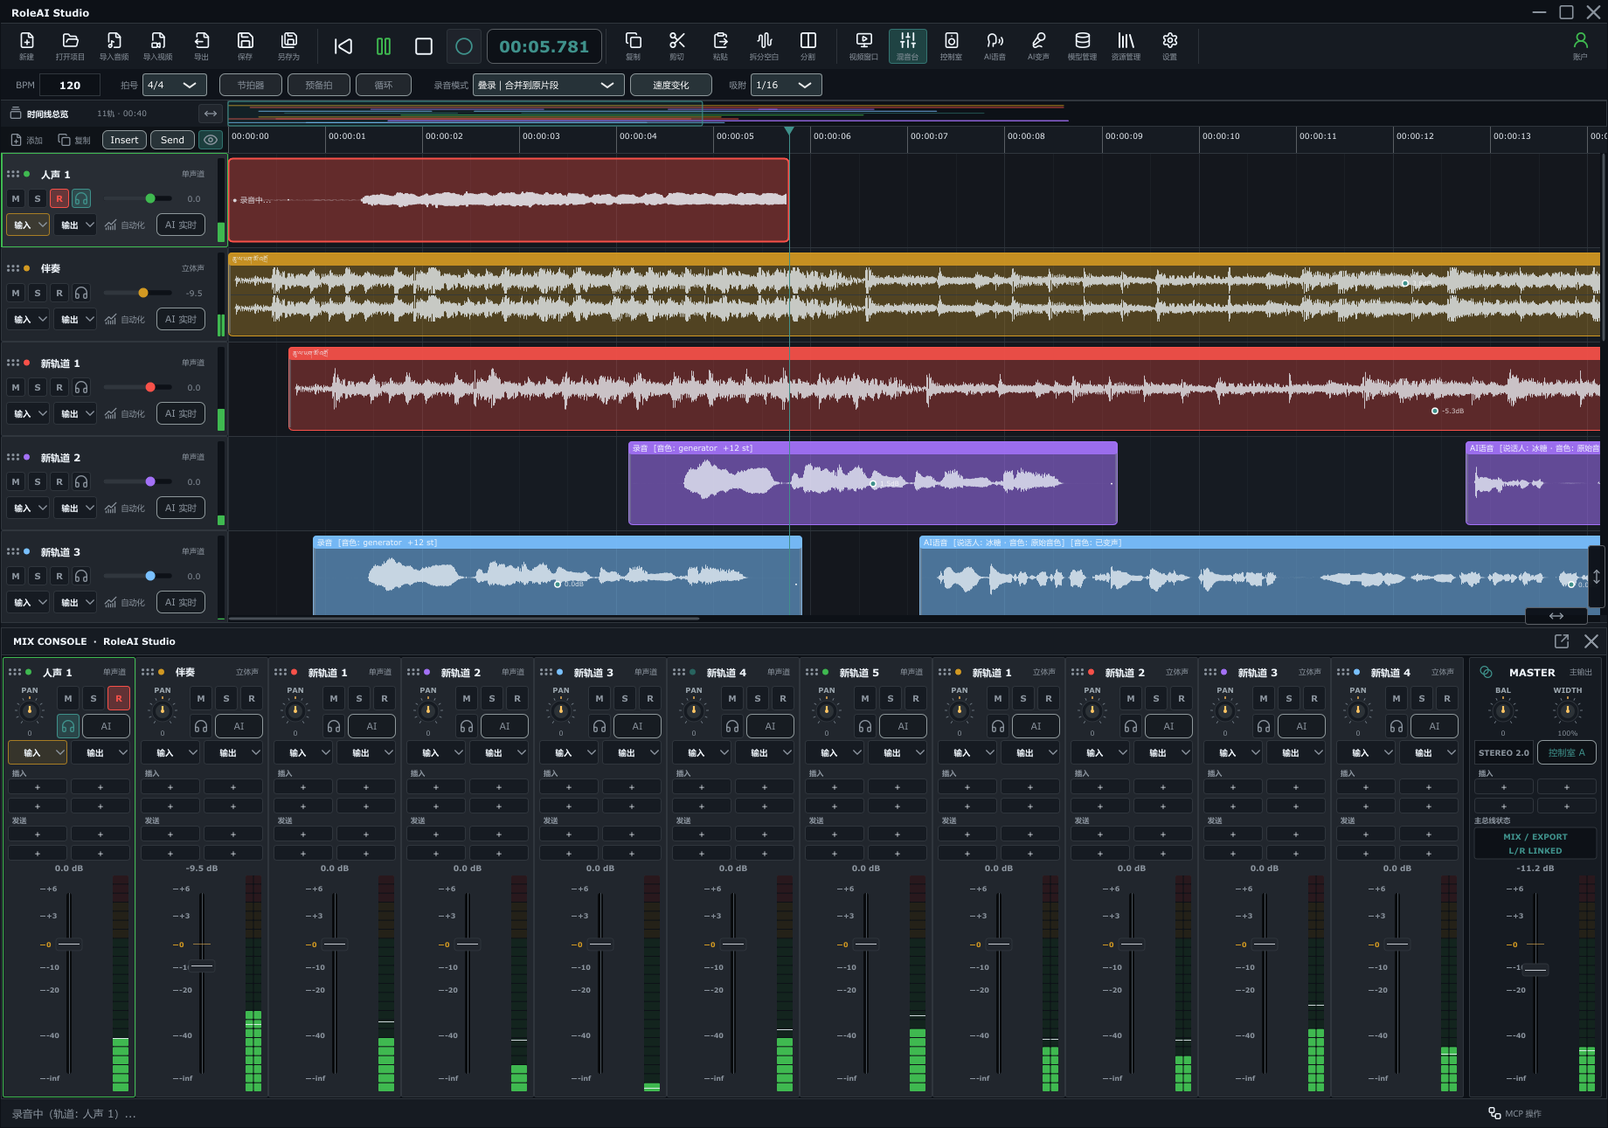Toggle the 混音台 mixer icon
The image size is (1608, 1128).
[908, 45]
